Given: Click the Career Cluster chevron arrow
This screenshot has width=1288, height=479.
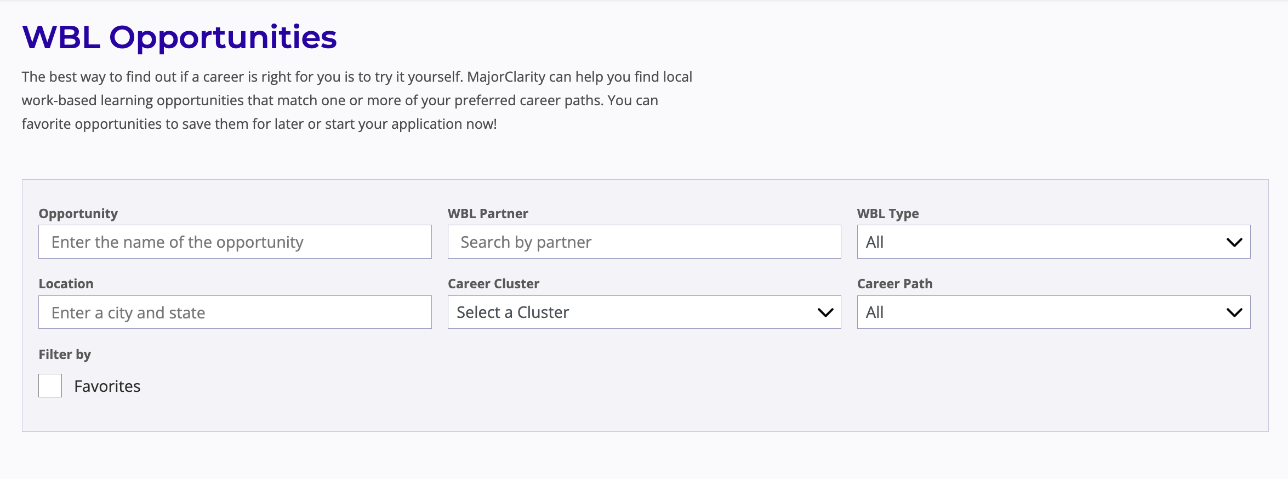Looking at the screenshot, I should point(825,312).
